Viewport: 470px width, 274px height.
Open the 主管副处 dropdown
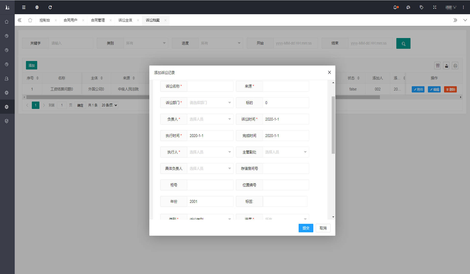click(286, 152)
